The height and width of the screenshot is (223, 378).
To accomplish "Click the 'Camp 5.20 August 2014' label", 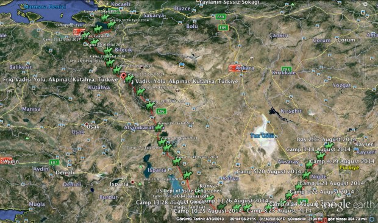I will pos(269,171).
